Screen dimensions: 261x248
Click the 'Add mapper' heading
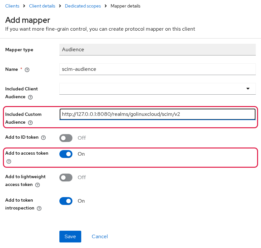click(28, 20)
